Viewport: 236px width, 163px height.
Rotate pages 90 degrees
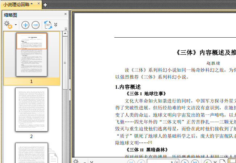(x=48, y=25)
